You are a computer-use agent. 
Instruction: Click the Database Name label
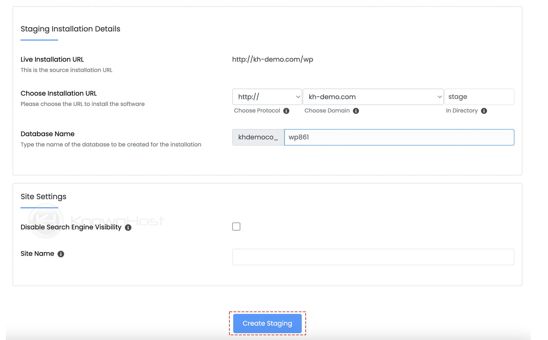pos(47,134)
